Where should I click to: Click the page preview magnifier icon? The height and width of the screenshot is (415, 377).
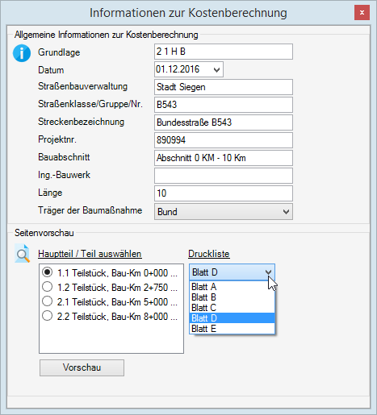point(22,253)
